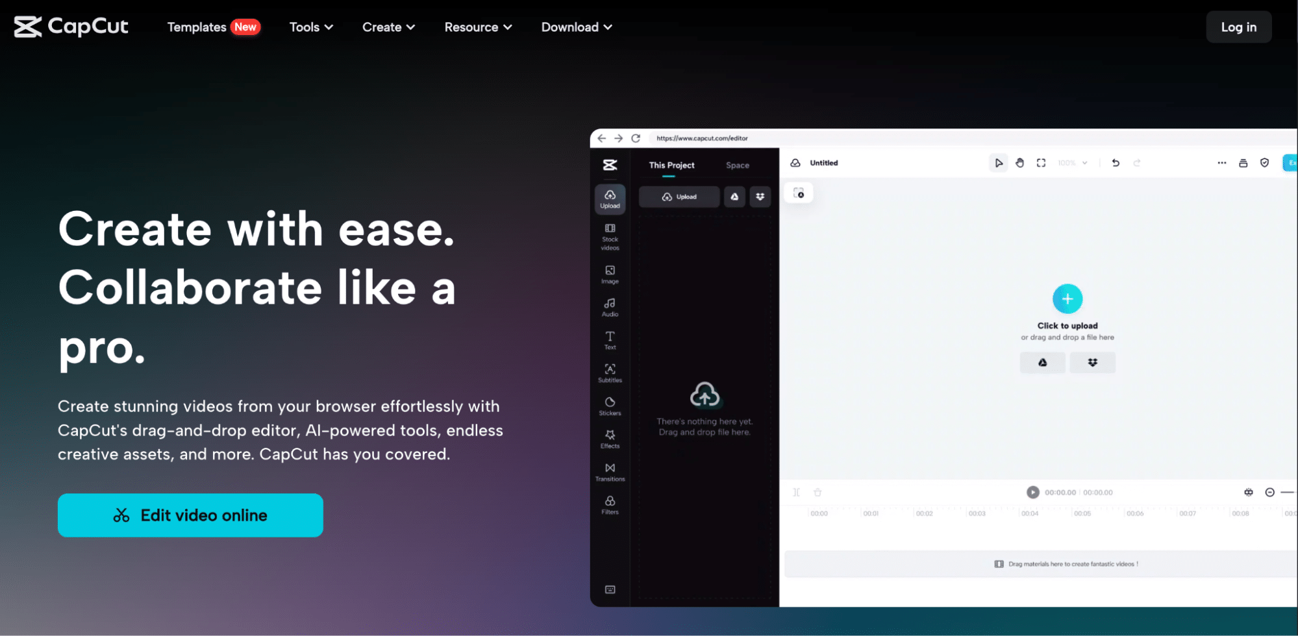
Task: Click the timeline zoom slider track
Action: [x=1288, y=493]
